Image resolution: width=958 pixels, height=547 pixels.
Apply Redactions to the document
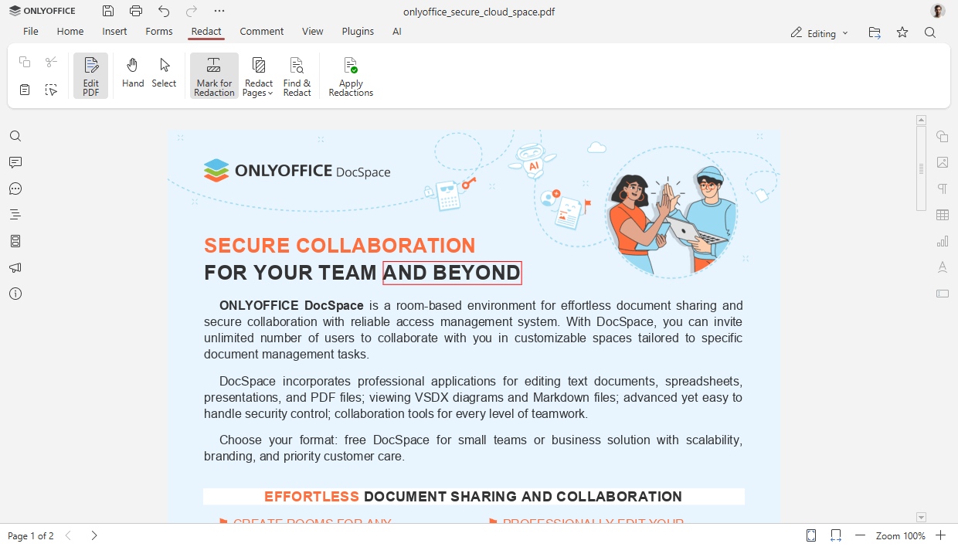[350, 75]
